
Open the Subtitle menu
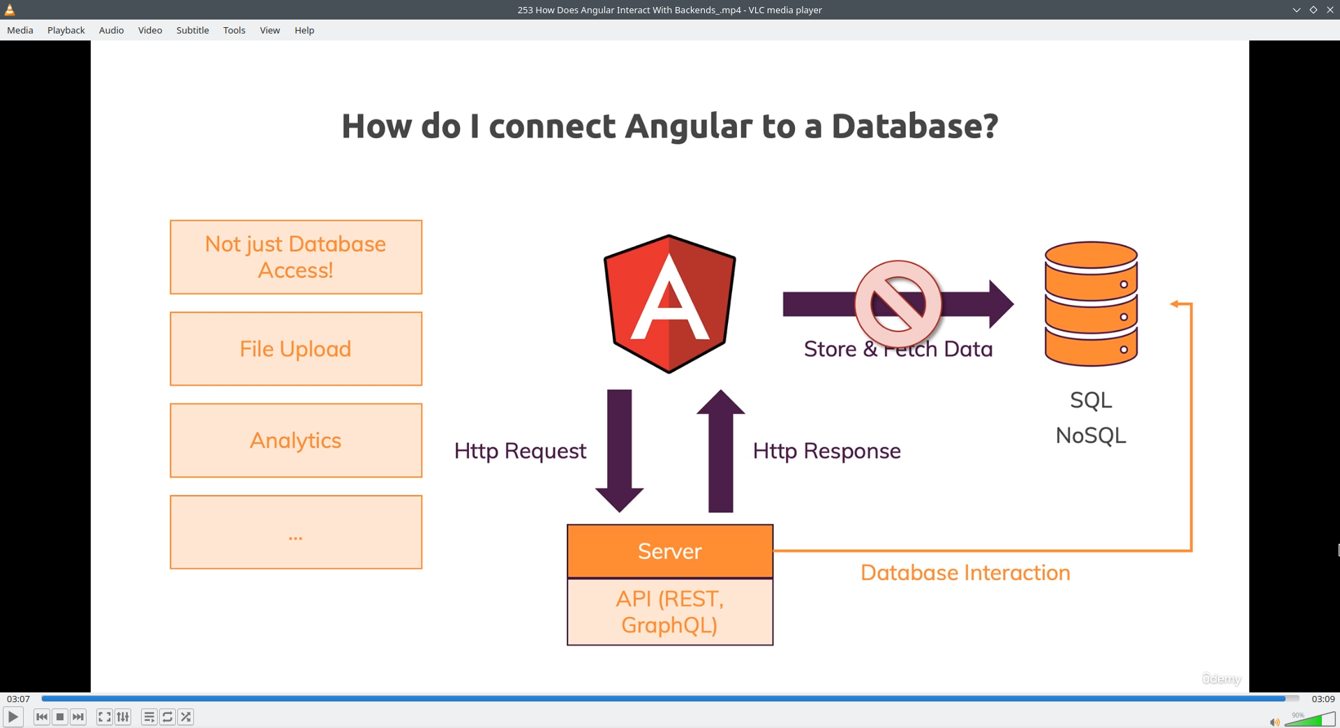point(193,30)
